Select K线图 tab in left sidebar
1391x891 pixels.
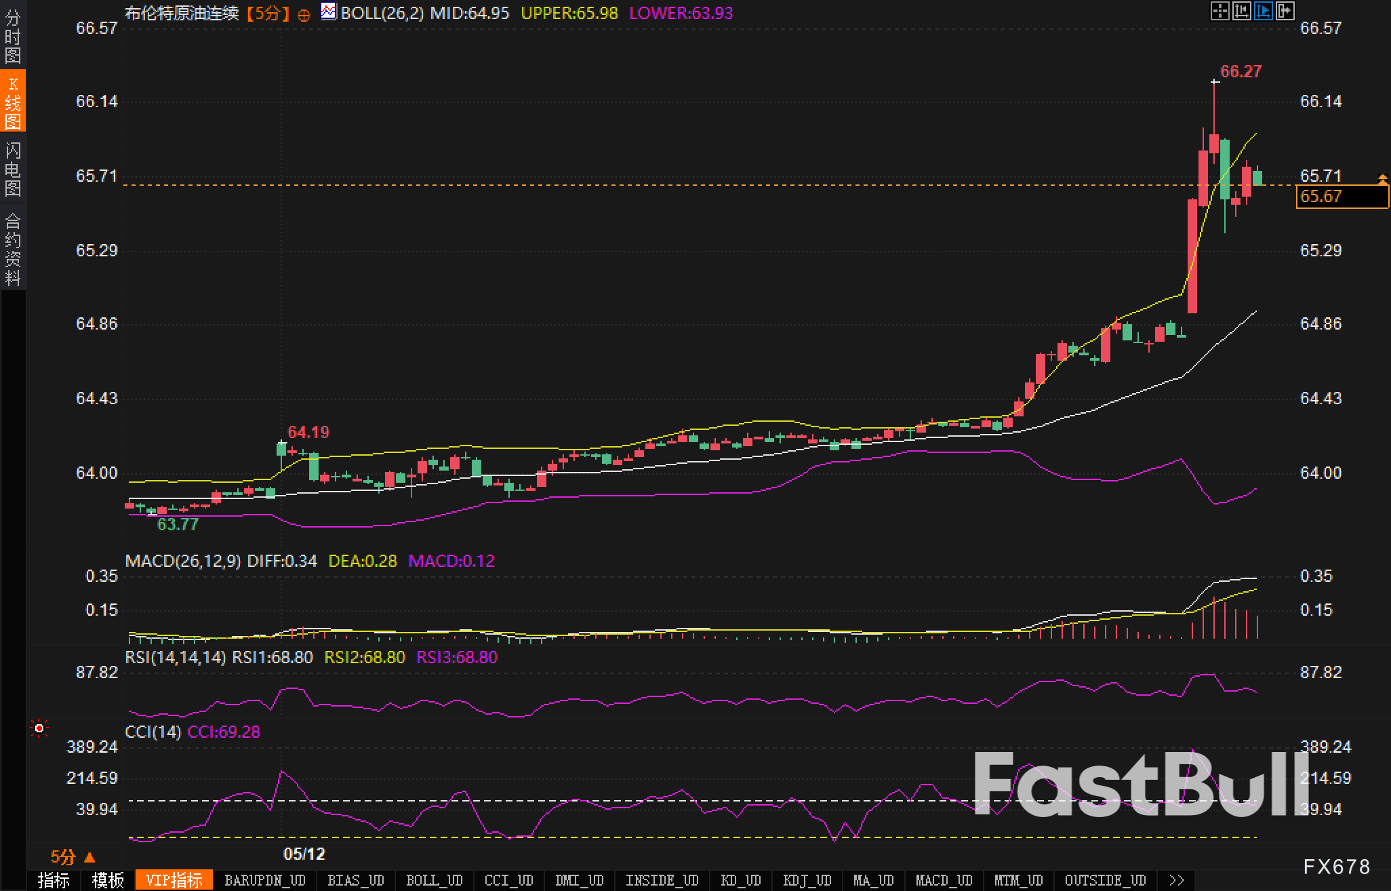coord(13,102)
